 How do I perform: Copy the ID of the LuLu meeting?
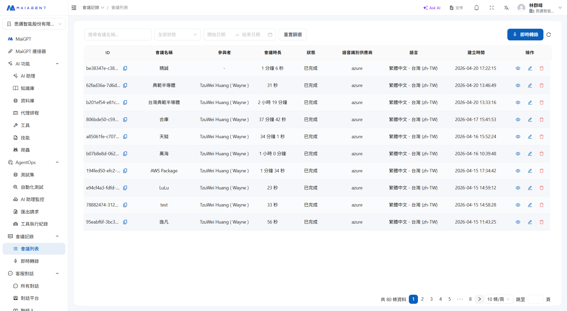(125, 188)
